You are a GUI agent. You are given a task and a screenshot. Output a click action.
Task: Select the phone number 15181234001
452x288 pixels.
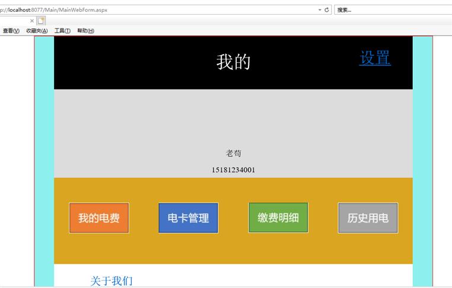[x=234, y=170]
